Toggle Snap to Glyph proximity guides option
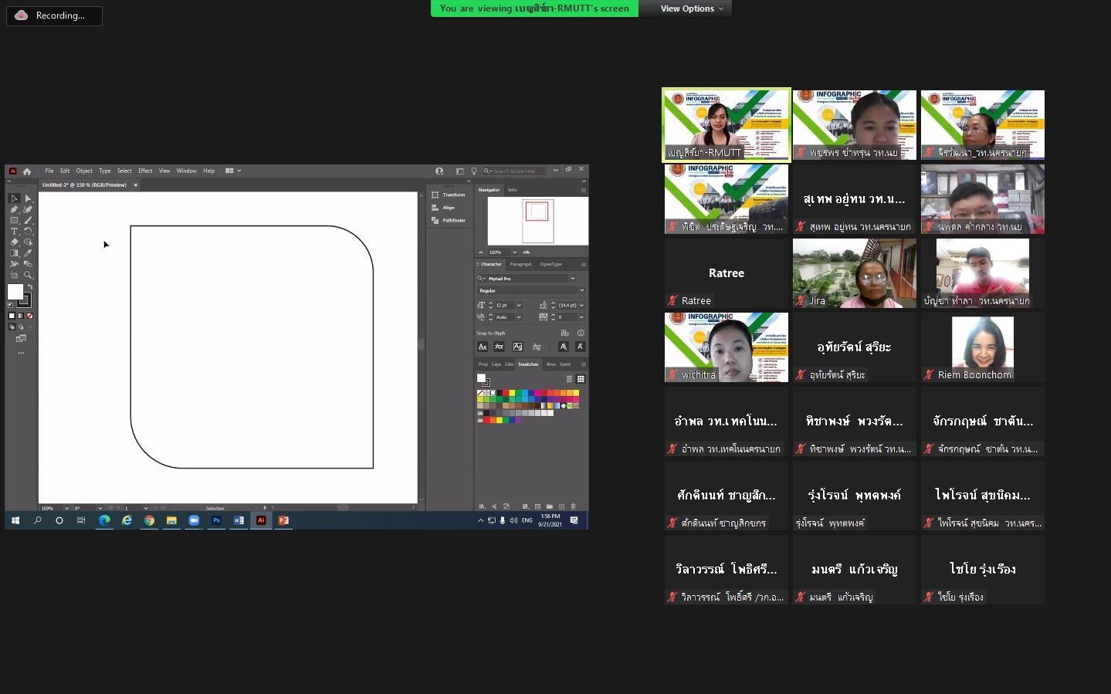Image resolution: width=1111 pixels, height=694 pixels. coord(537,347)
